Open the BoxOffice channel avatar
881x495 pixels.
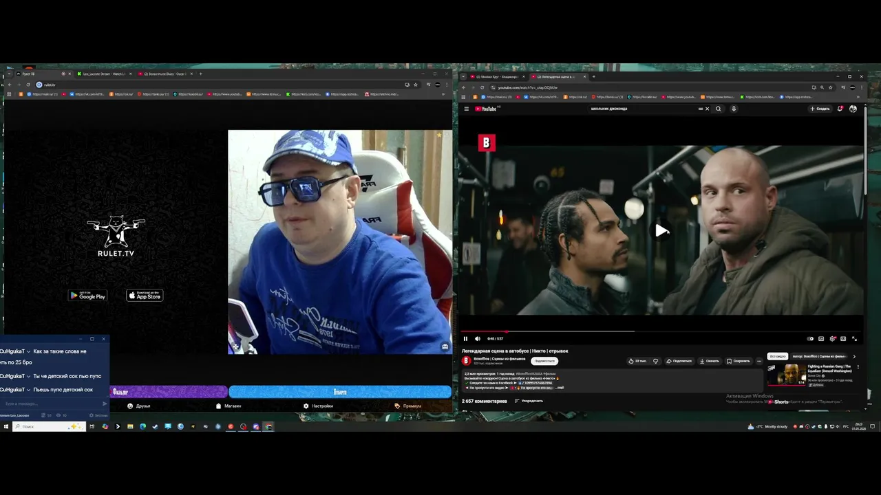(466, 361)
